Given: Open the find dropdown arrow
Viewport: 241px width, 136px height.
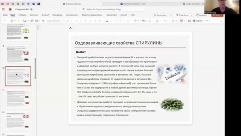Looking at the screenshot, I should click(x=176, y=21).
